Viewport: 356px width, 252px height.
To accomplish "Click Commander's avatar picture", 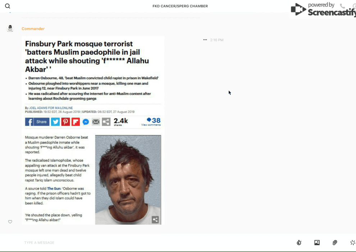I will (x=10, y=28).
